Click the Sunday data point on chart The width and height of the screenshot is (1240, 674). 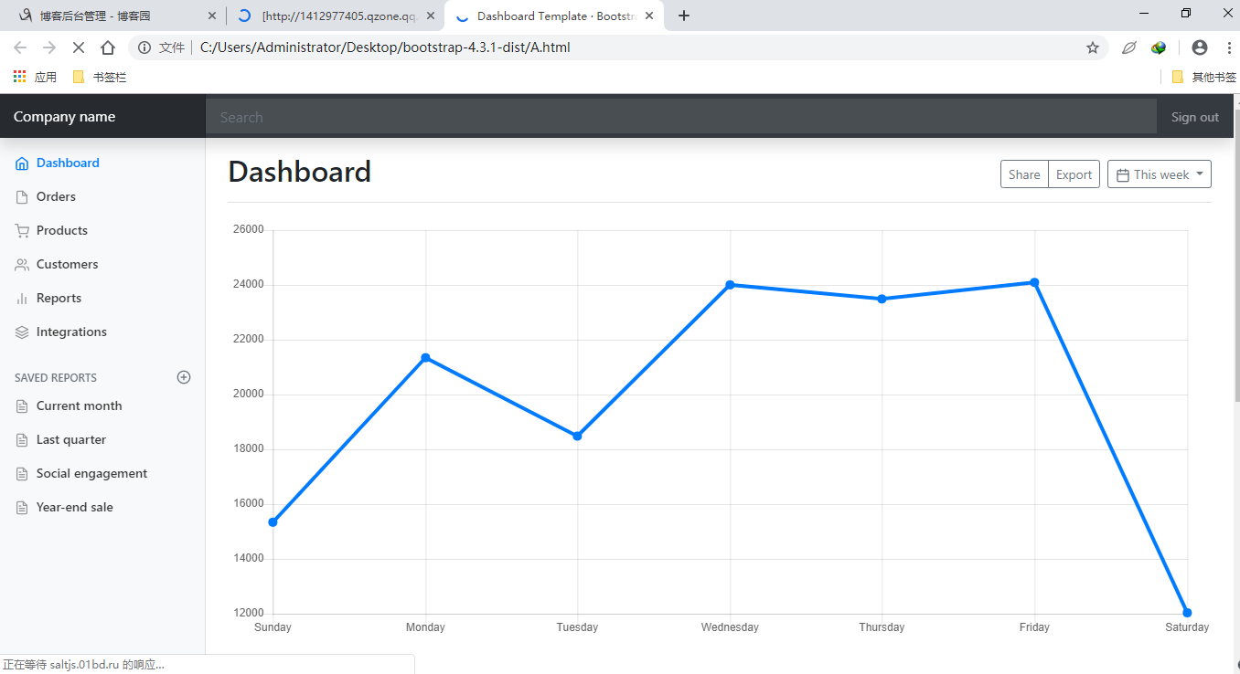click(273, 522)
